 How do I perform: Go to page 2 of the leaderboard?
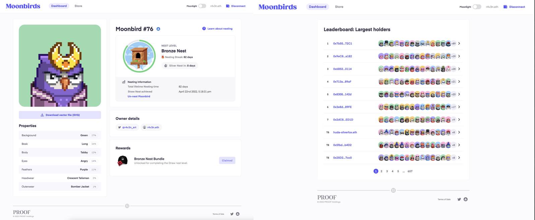(x=381, y=171)
